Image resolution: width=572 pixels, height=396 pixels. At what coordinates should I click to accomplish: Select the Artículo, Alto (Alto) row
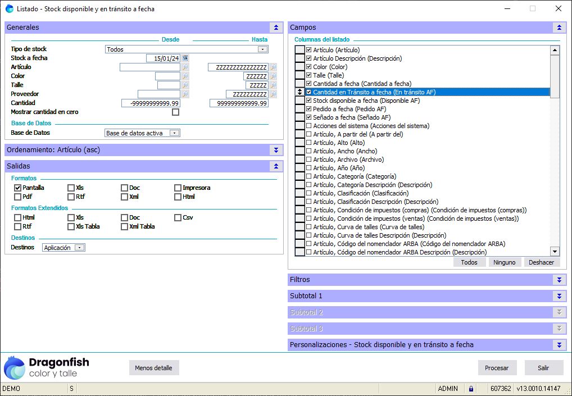tap(428, 143)
